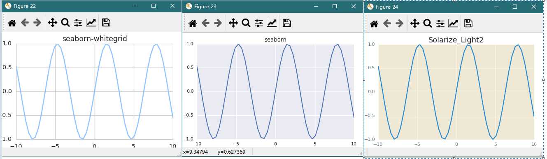Screen dimensions: 547x159
Task: Click Forward arrow in Figure 22 toolbar
Action: click(37, 23)
